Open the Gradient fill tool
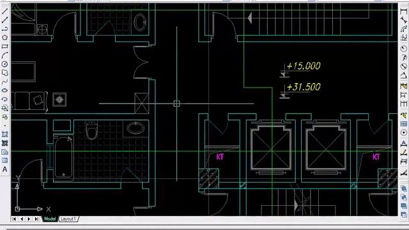409x230 pixels. (x=4, y=143)
